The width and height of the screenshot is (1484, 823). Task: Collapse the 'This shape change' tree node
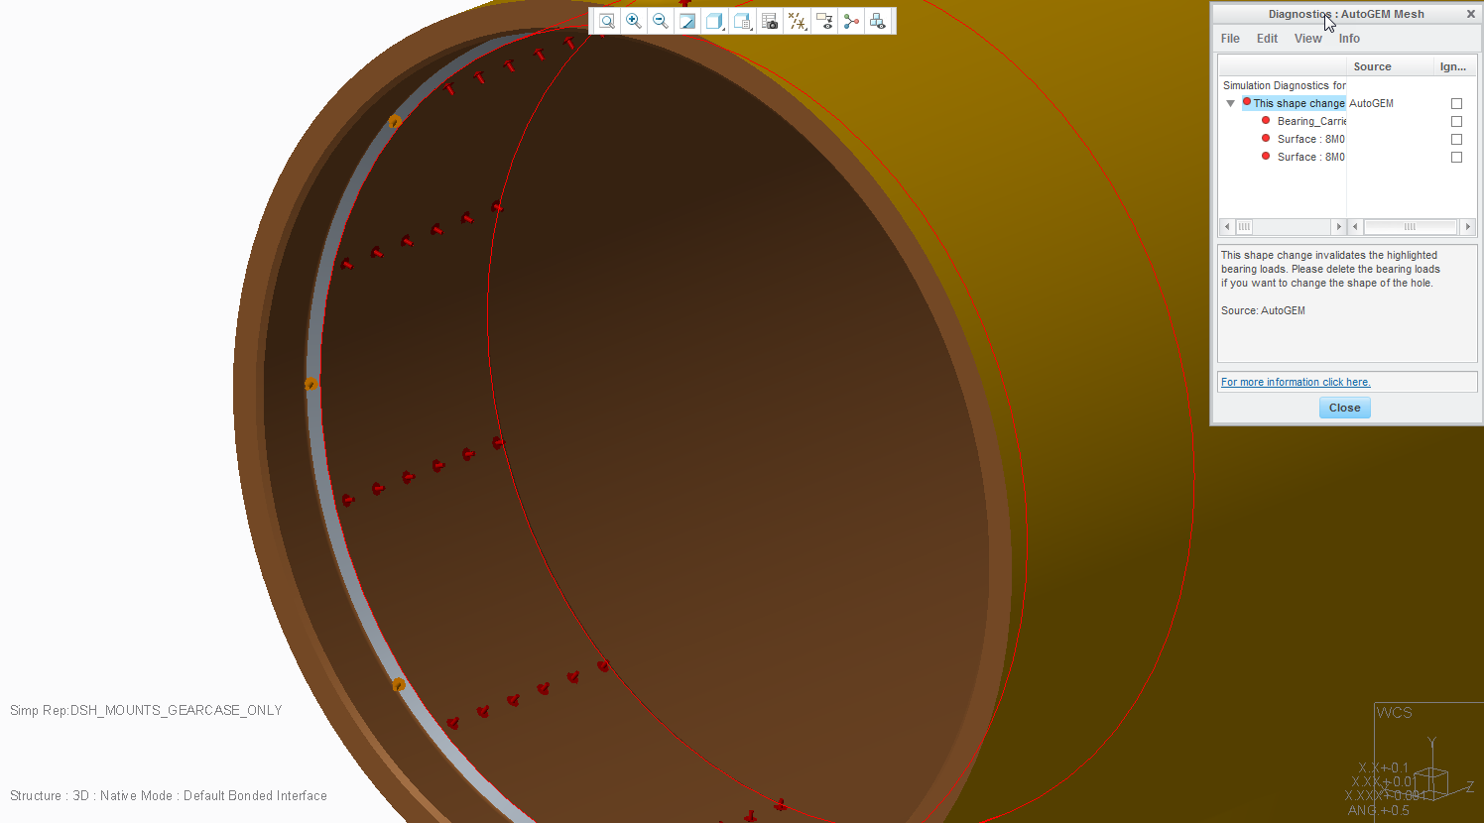tap(1230, 103)
